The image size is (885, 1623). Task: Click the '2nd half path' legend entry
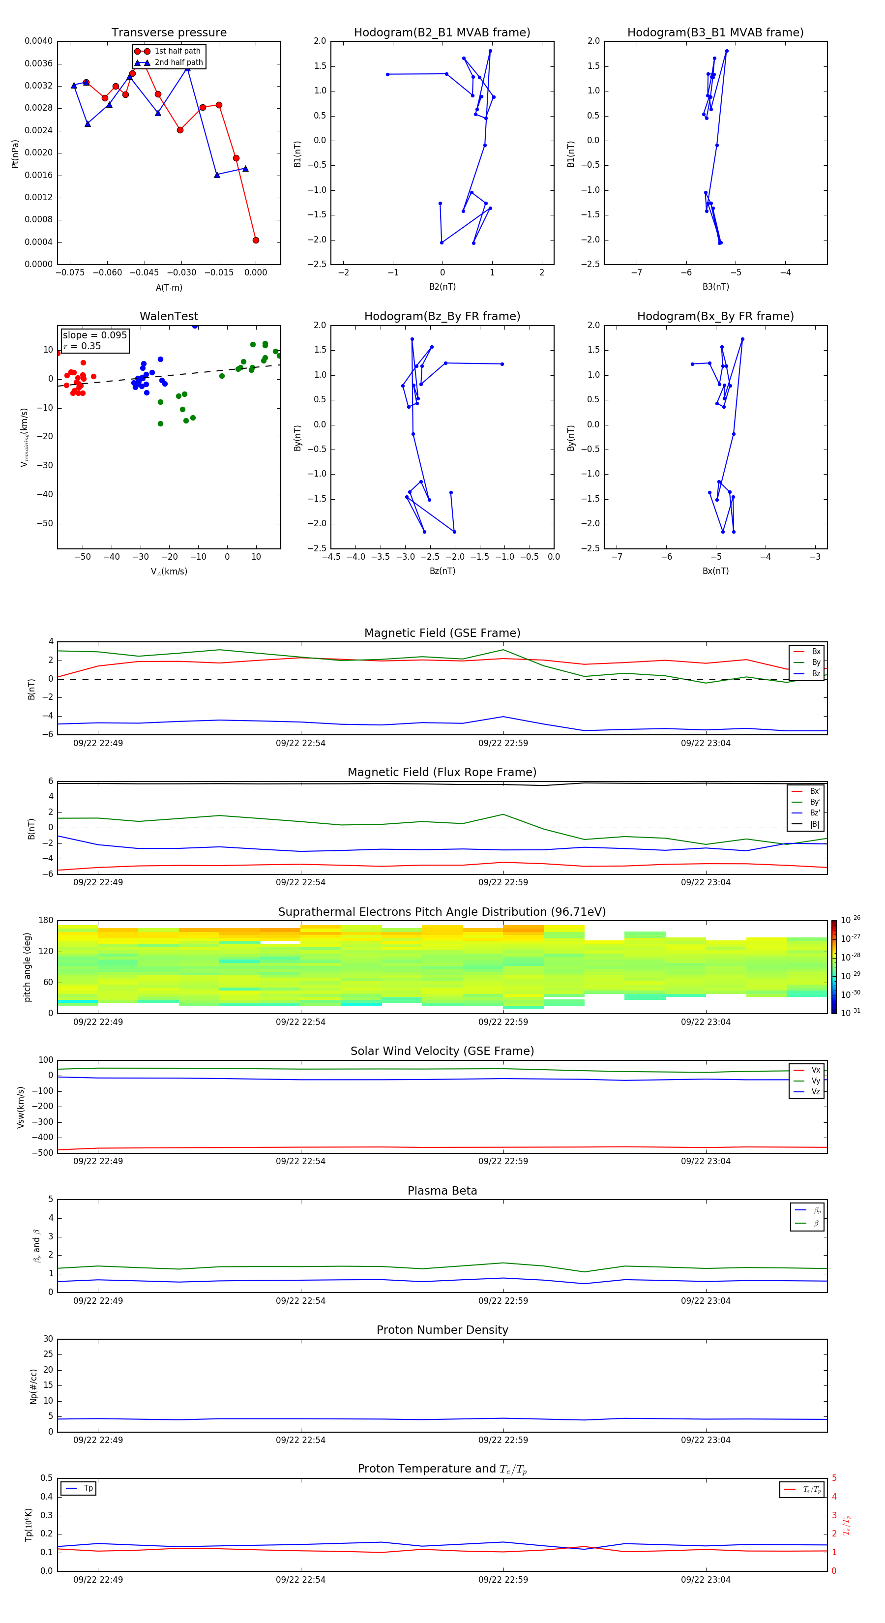(169, 62)
